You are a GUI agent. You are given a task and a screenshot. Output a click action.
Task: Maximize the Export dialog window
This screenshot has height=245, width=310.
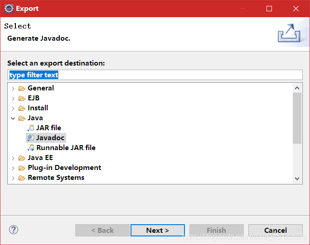click(x=269, y=9)
